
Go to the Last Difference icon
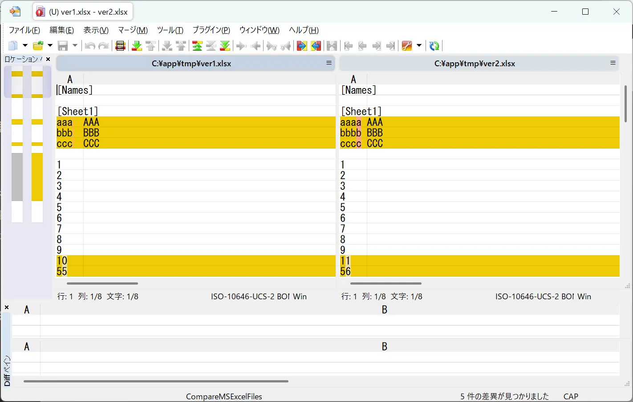tap(225, 46)
